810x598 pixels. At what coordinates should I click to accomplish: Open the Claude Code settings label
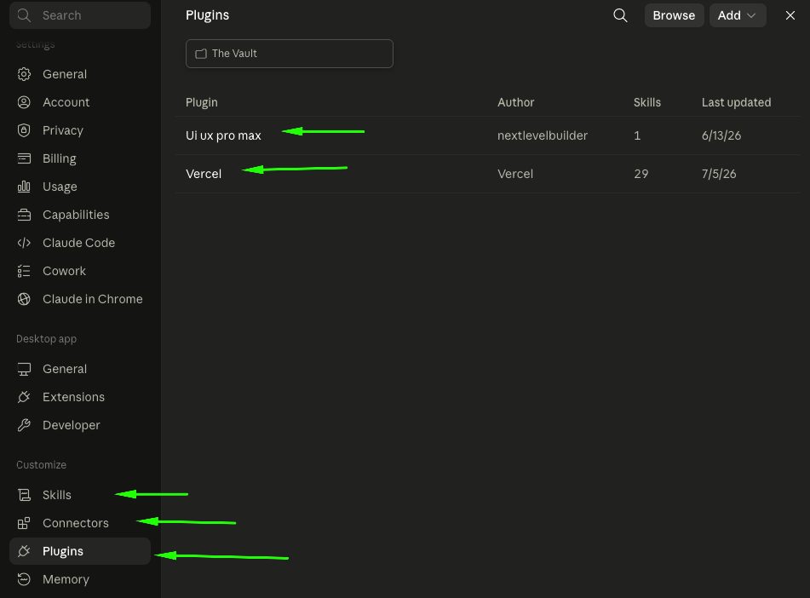78,243
